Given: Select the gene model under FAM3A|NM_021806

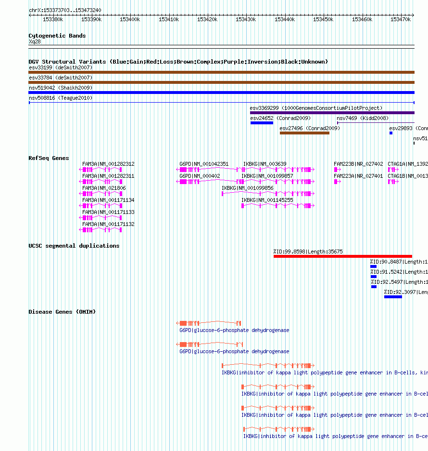Looking at the screenshot, I should pyautogui.click(x=101, y=194).
